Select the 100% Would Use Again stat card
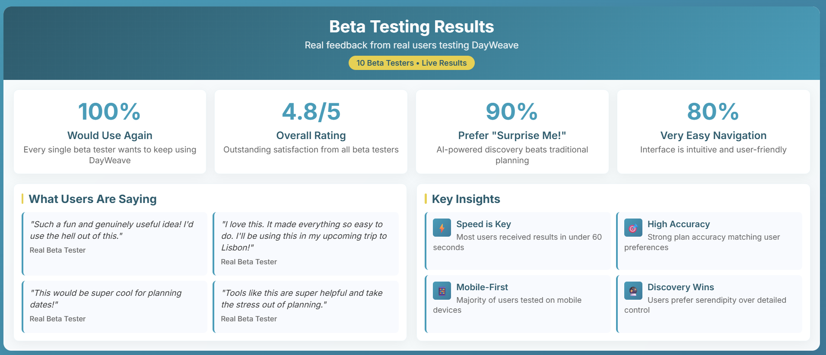This screenshot has height=355, width=826. (110, 132)
